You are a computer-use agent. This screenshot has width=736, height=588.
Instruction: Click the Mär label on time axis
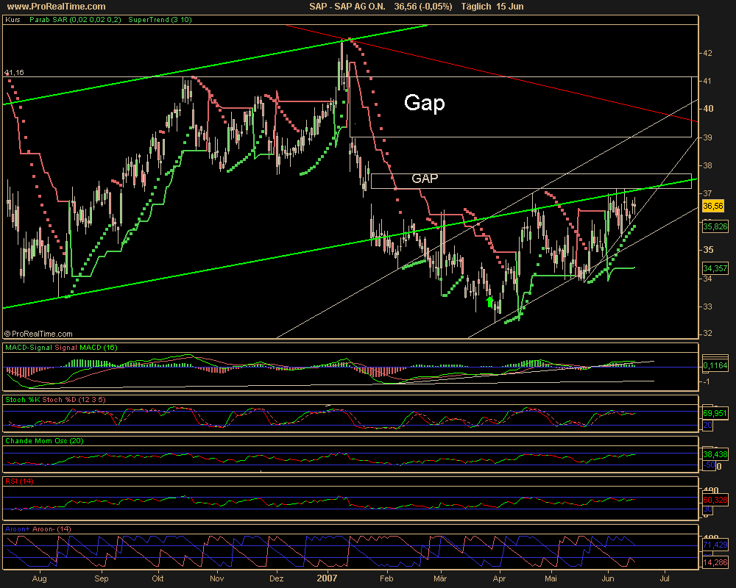(x=440, y=578)
